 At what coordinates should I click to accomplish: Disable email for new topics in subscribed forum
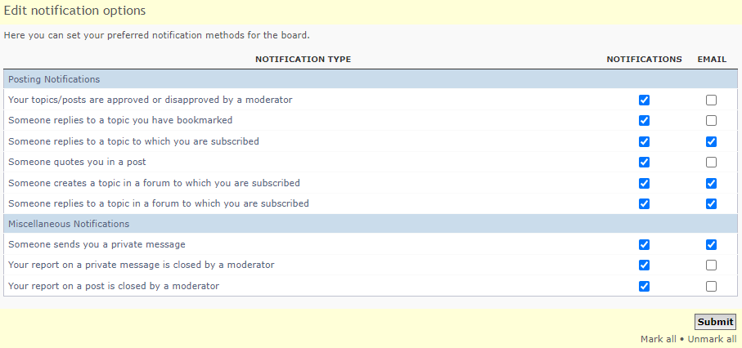(711, 183)
